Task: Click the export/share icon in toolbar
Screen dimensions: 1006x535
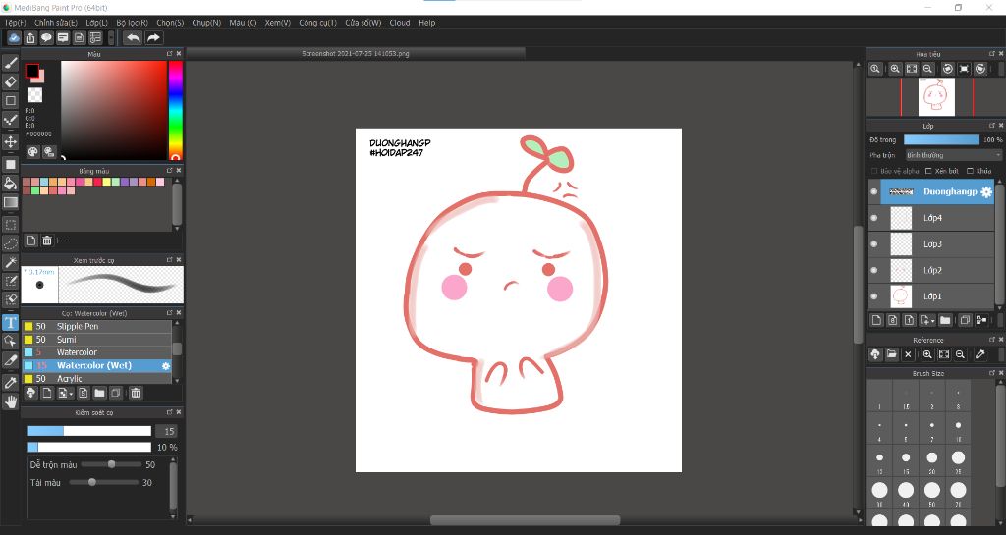Action: [x=30, y=38]
